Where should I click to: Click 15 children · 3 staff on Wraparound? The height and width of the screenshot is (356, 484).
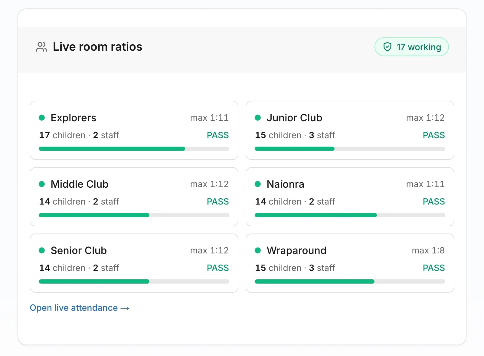coord(295,268)
